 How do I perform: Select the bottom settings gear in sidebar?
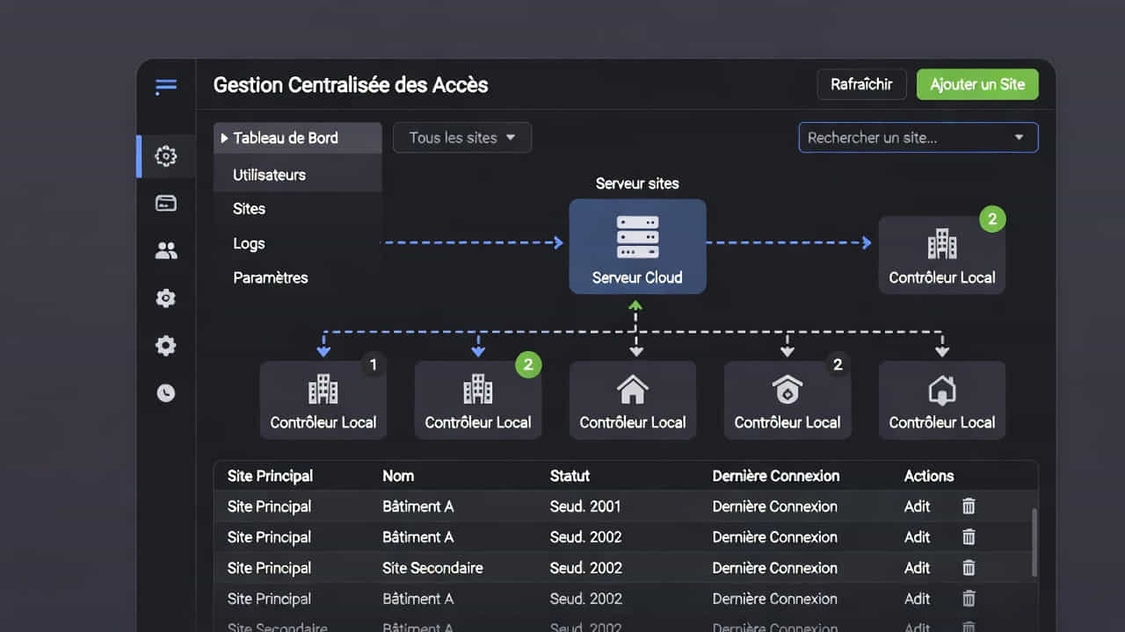click(165, 346)
